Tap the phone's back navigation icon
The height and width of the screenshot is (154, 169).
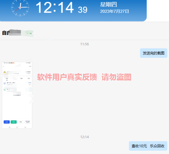[25, 127]
